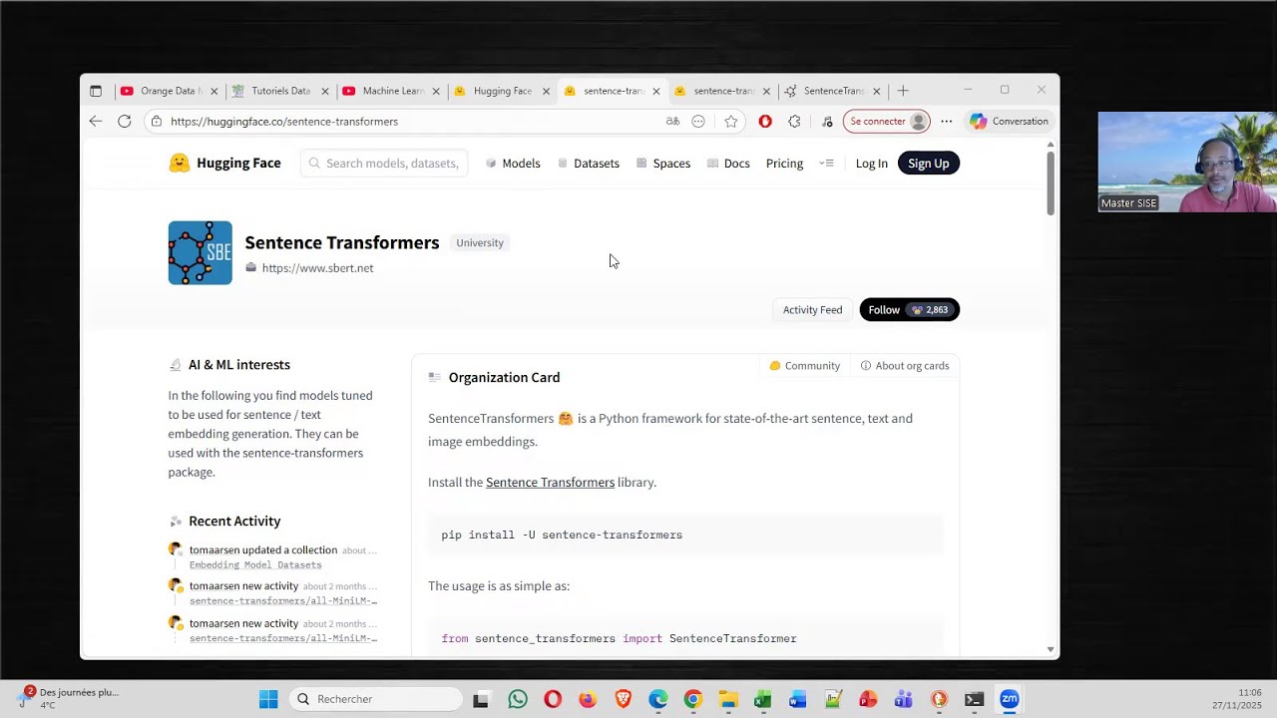The width and height of the screenshot is (1277, 718).
Task: Open Microsoft Edge from taskbar
Action: point(657,699)
